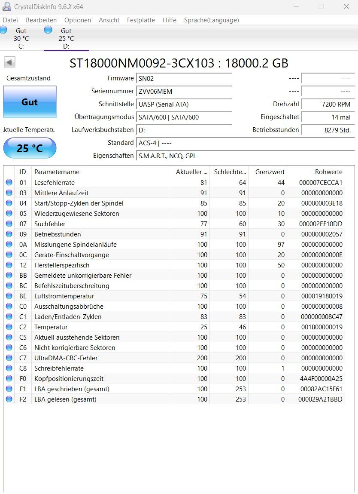Image resolution: width=358 pixels, height=494 pixels.
Task: Click the status dot for Gemeldete unkorrigierbare Fehler
Action: pos(9,275)
